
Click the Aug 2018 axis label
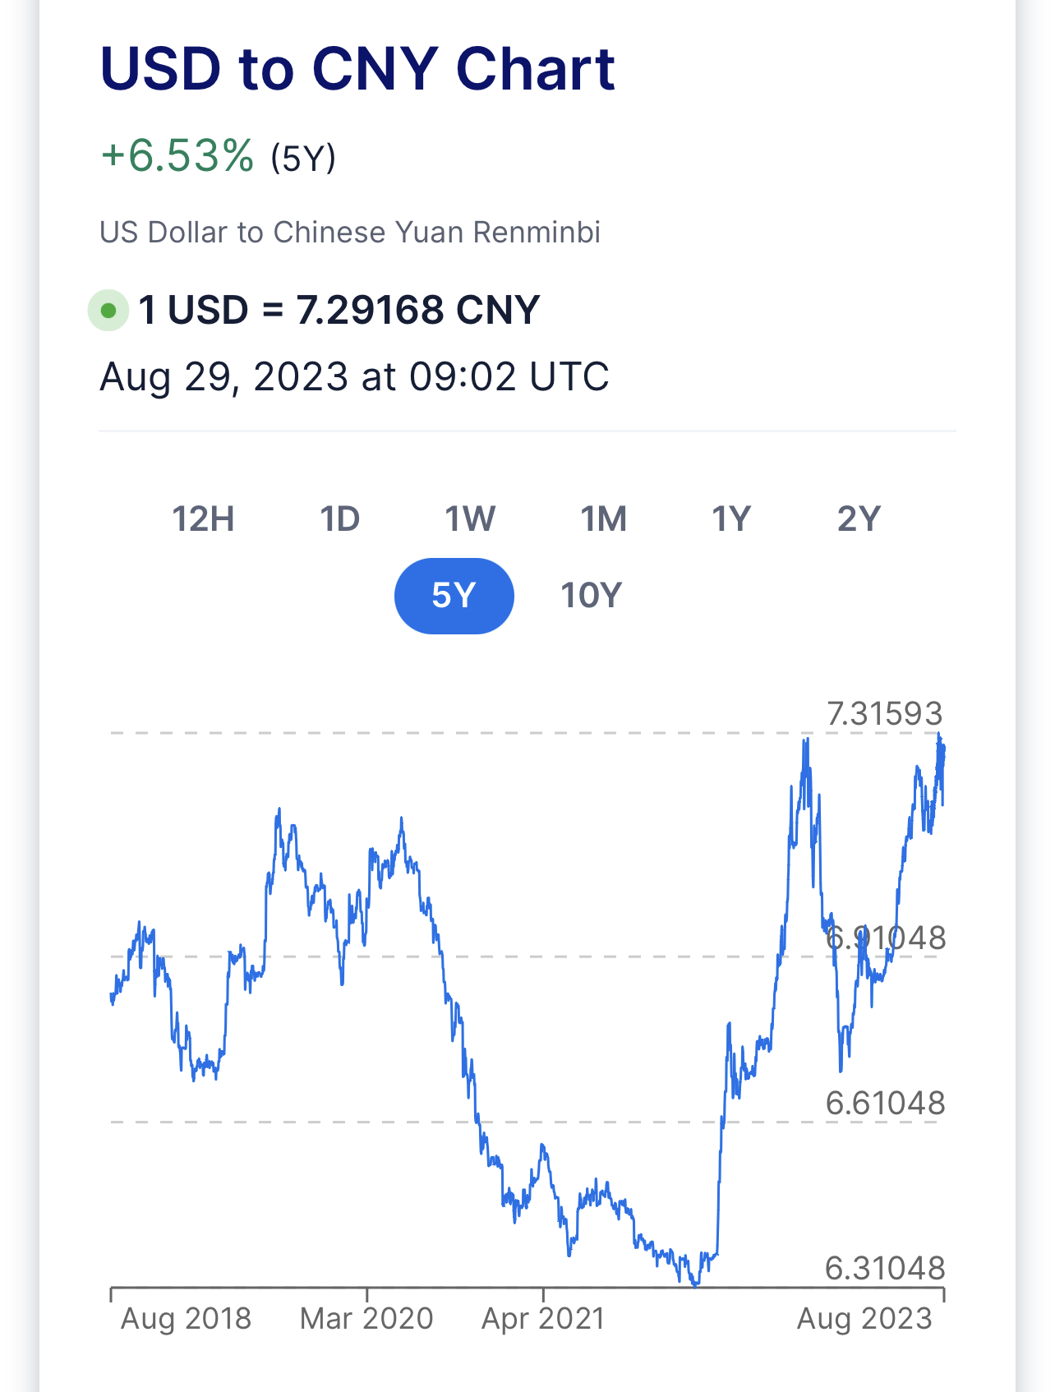tap(186, 1319)
